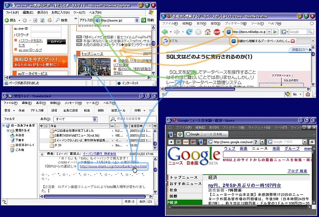Click the 社会 category in Google News sidebar
319x217 pixels.
pos(185,190)
